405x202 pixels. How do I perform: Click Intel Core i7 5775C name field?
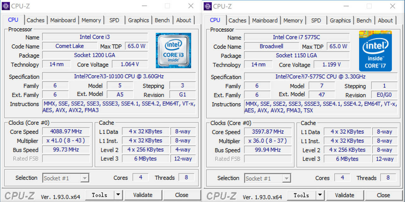pos(297,37)
